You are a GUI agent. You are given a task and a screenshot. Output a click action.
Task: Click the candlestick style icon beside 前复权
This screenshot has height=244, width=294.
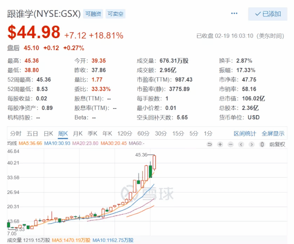point(262,144)
